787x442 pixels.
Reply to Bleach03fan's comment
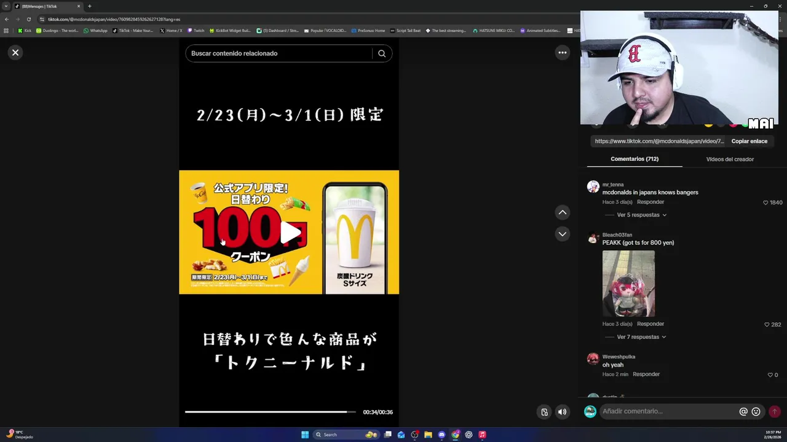click(651, 324)
